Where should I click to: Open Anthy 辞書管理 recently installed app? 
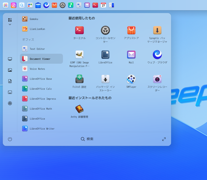click(x=79, y=109)
